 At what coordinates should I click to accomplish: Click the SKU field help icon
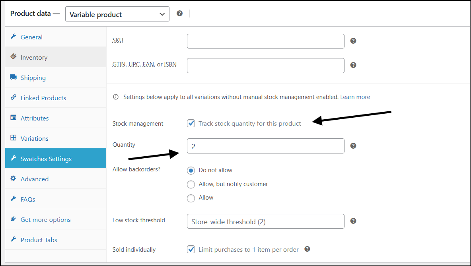[353, 41]
